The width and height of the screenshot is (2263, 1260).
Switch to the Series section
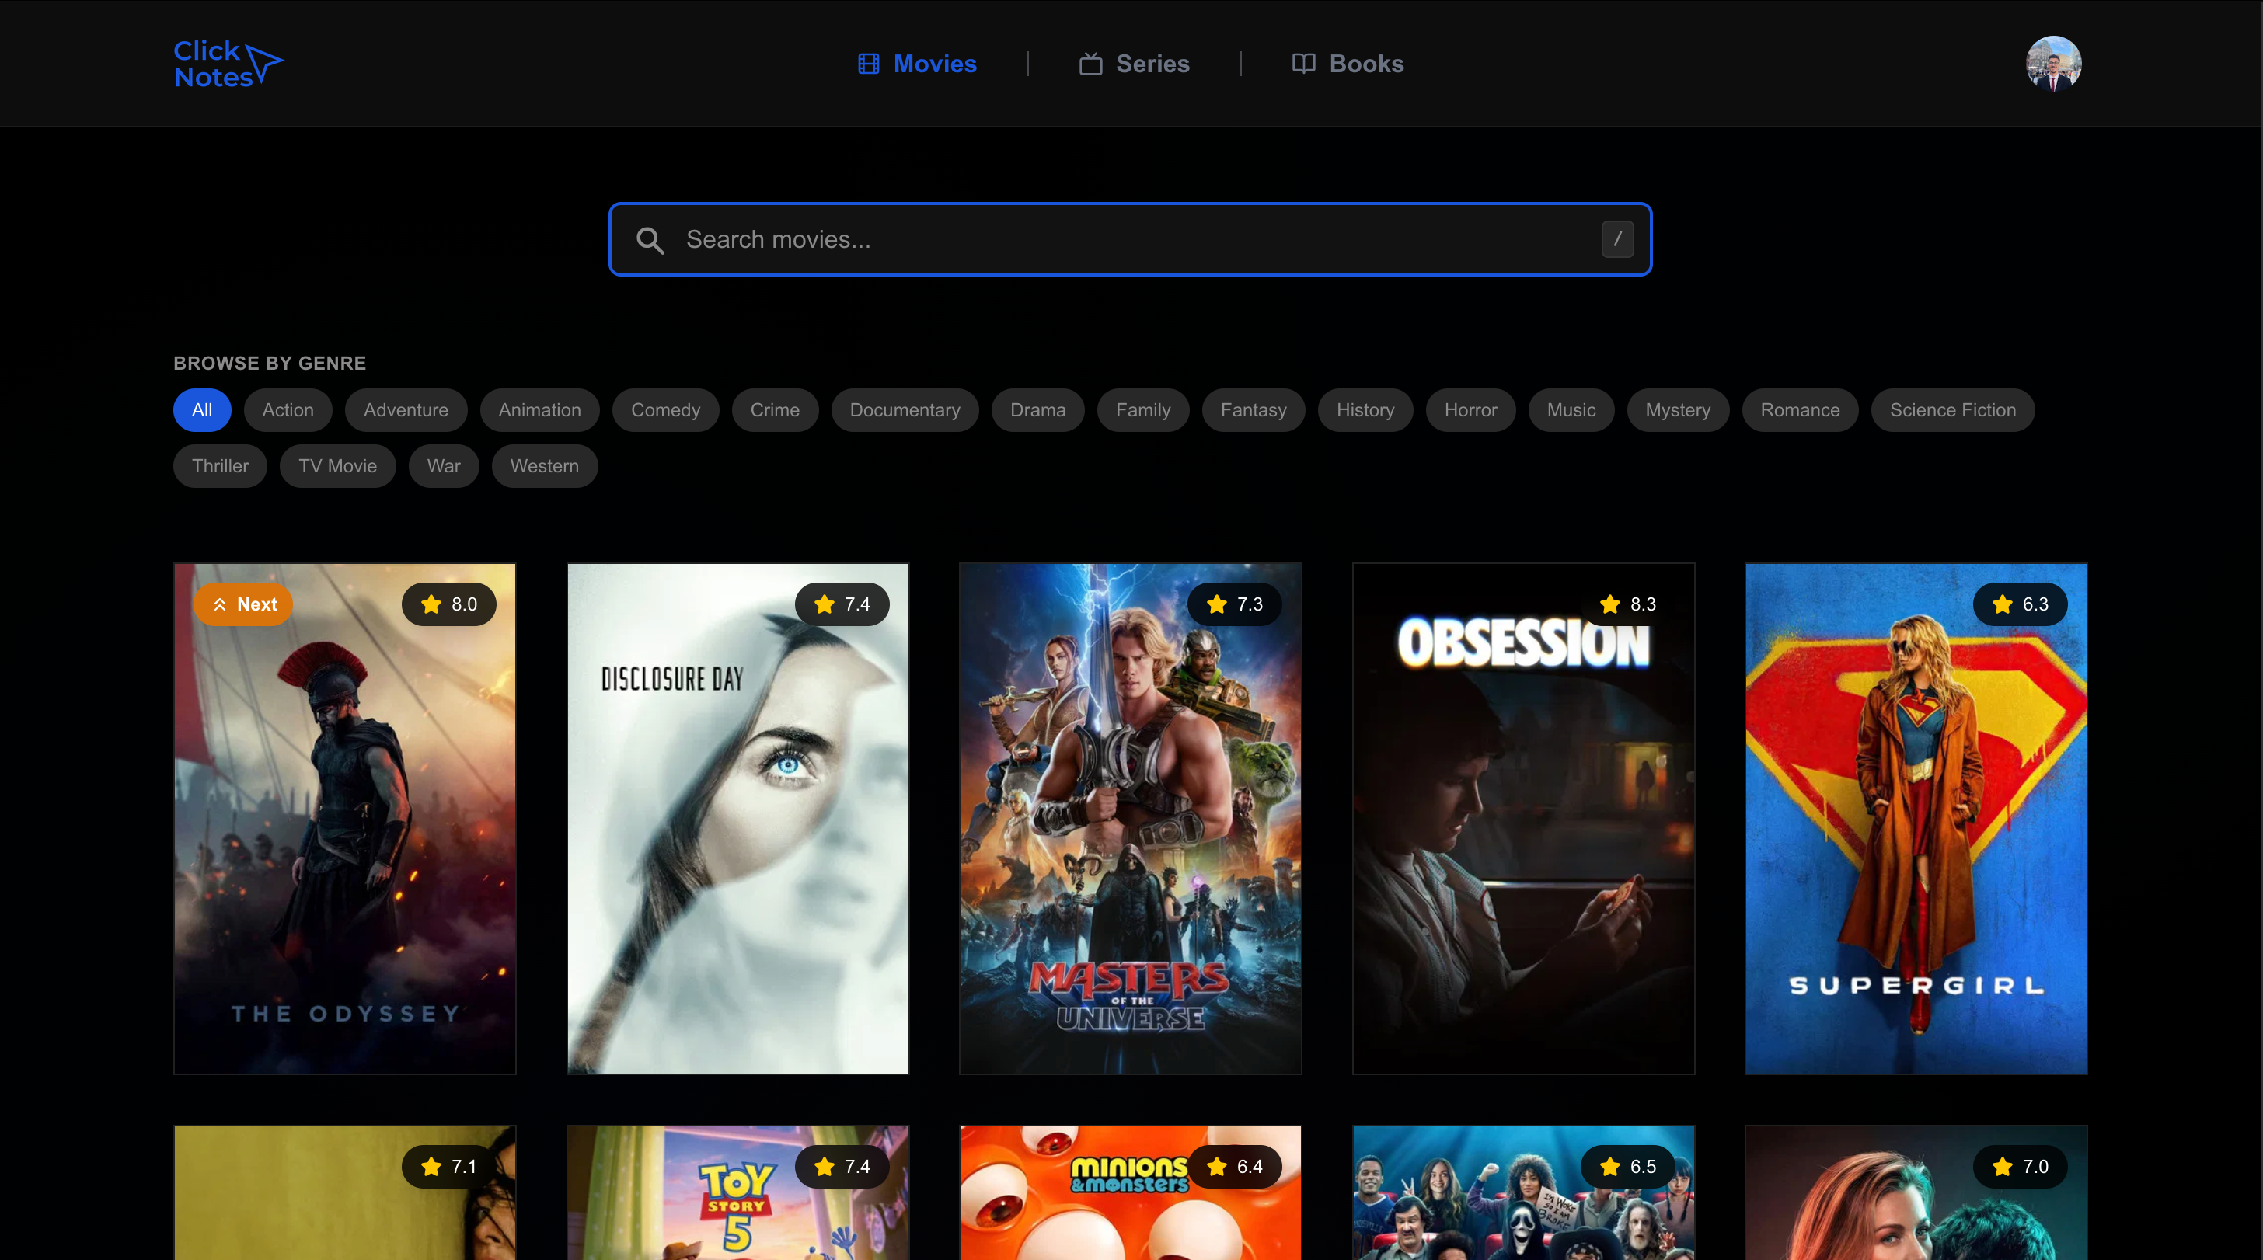(x=1134, y=63)
